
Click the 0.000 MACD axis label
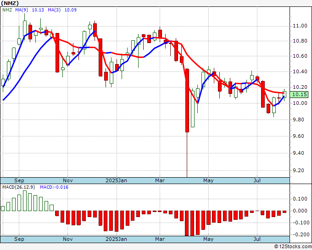[x=300, y=211]
